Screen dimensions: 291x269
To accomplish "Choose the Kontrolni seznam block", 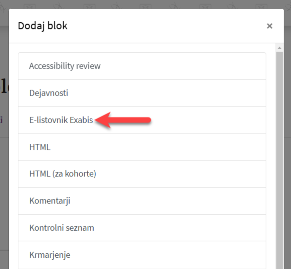I will pos(62,228).
